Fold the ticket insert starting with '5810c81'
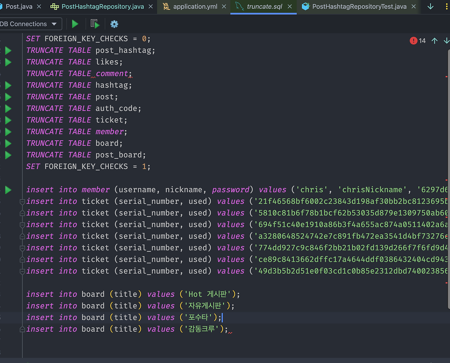Screen dimensions: 450x363 [x=22, y=213]
